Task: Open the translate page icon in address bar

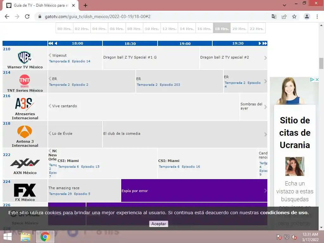Action: [274, 16]
